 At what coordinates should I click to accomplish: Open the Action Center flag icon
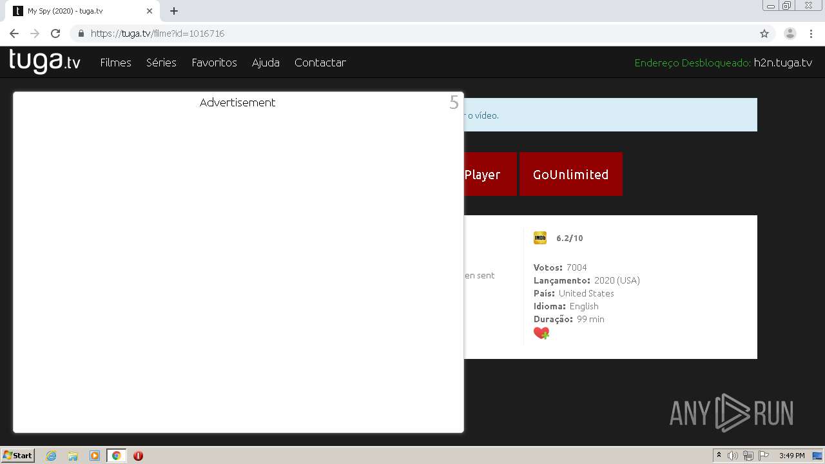pos(764,456)
